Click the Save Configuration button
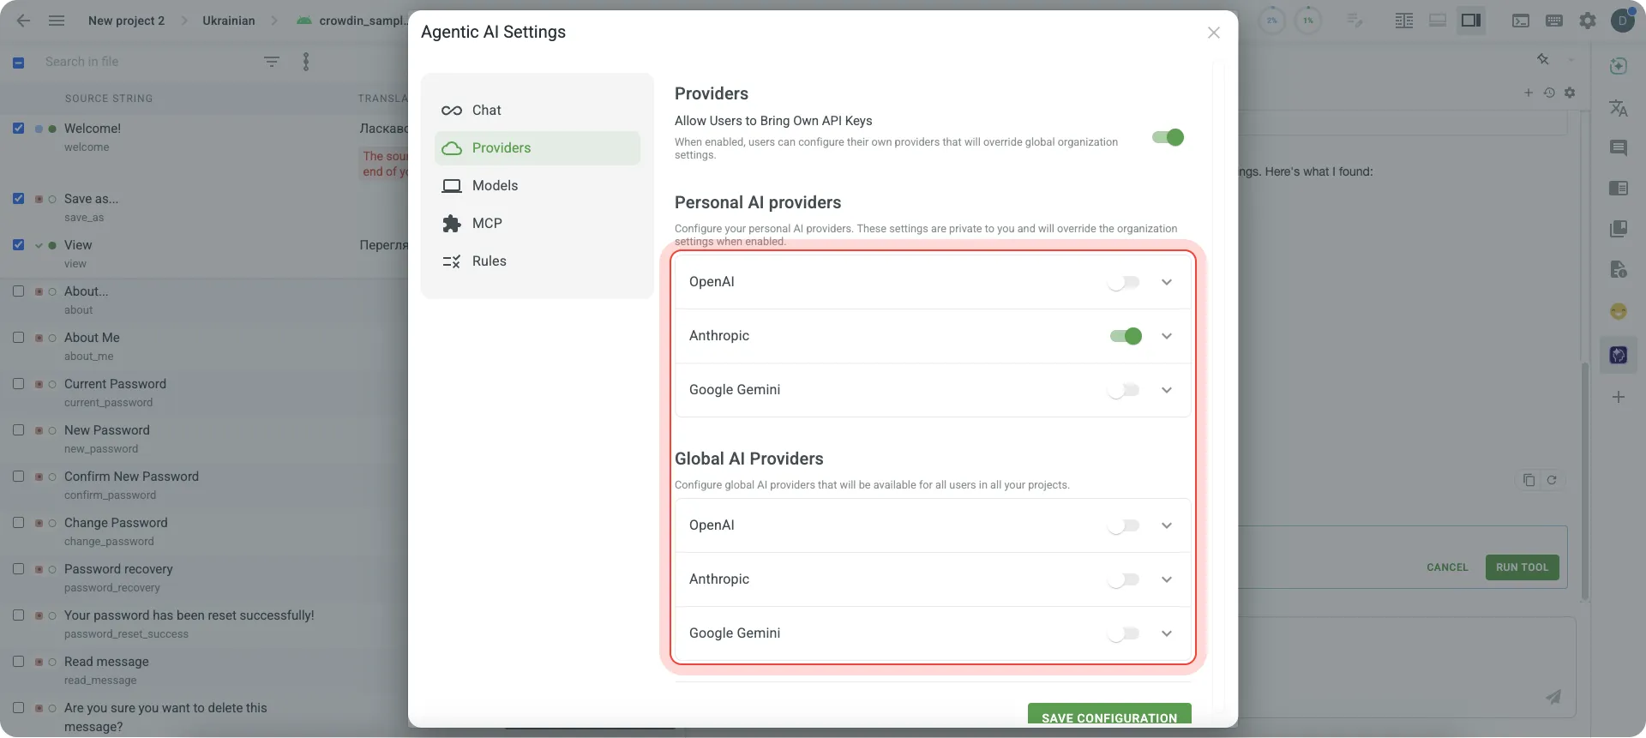 pyautogui.click(x=1108, y=717)
